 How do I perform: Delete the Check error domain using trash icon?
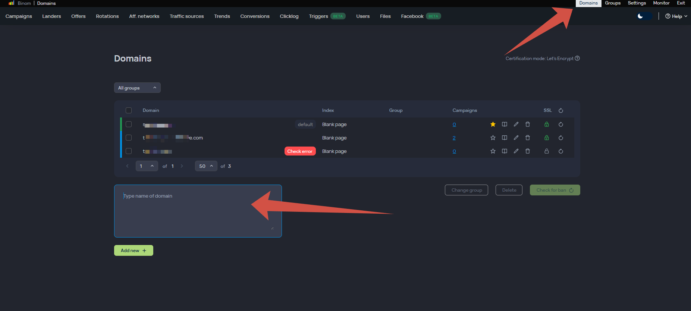pyautogui.click(x=528, y=151)
